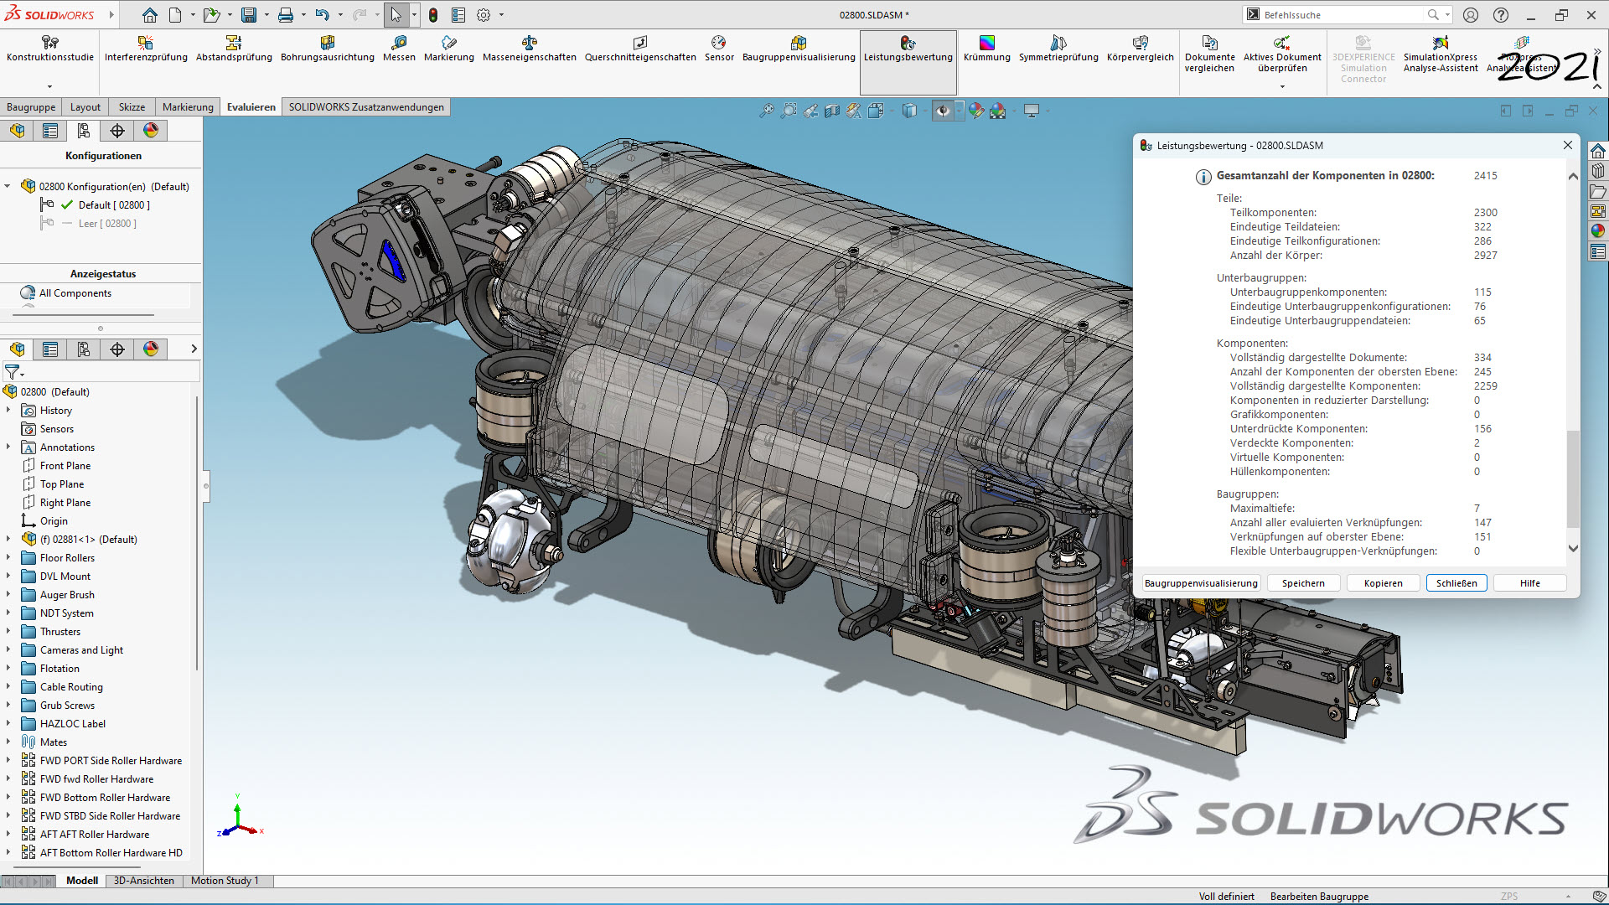
Task: Click Kopieren button in dialog
Action: (1383, 583)
